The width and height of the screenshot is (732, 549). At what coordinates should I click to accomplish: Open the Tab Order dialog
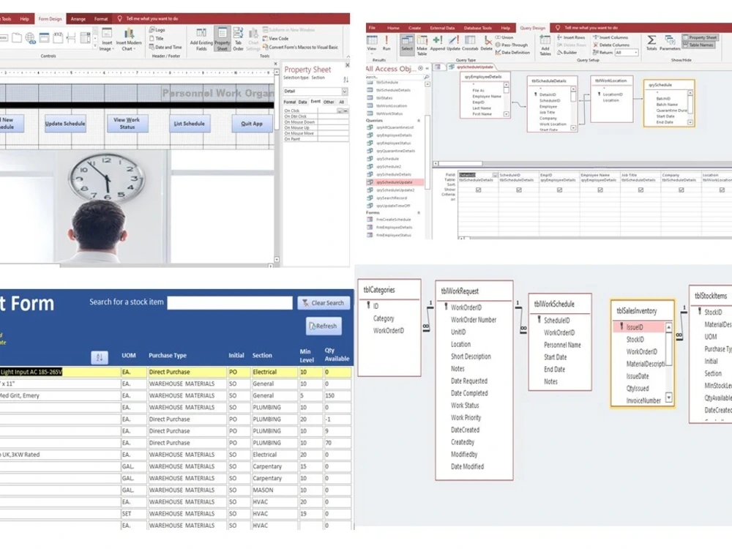coord(238,39)
